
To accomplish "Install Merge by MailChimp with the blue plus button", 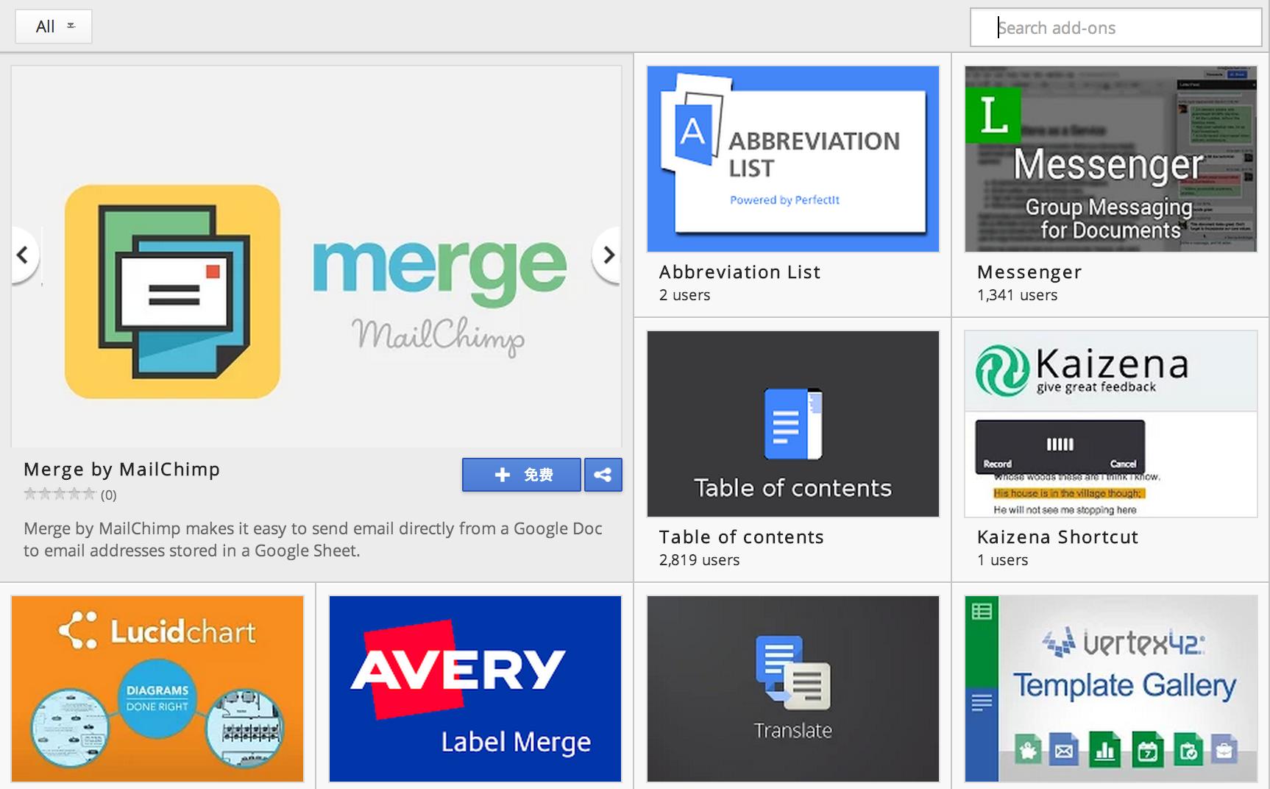I will 522,475.
